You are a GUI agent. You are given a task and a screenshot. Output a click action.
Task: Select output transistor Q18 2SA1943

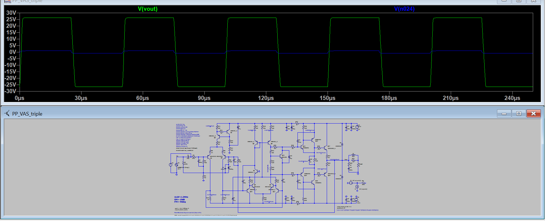pyautogui.click(x=326, y=174)
